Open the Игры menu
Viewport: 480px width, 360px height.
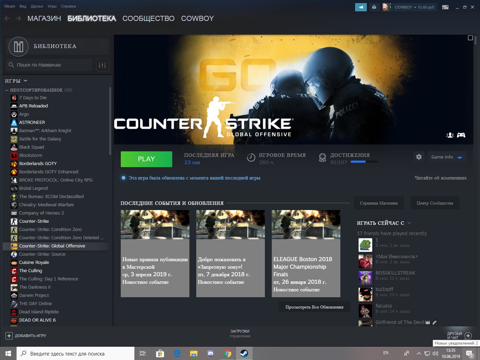tap(52, 6)
